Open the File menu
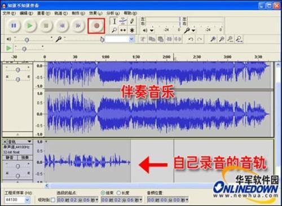This screenshot has height=206, width=282. (8, 13)
